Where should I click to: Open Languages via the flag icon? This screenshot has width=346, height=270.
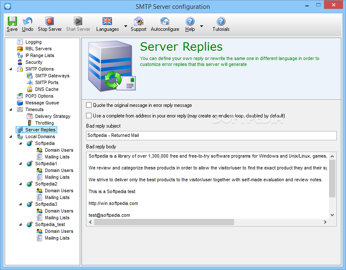click(x=107, y=21)
